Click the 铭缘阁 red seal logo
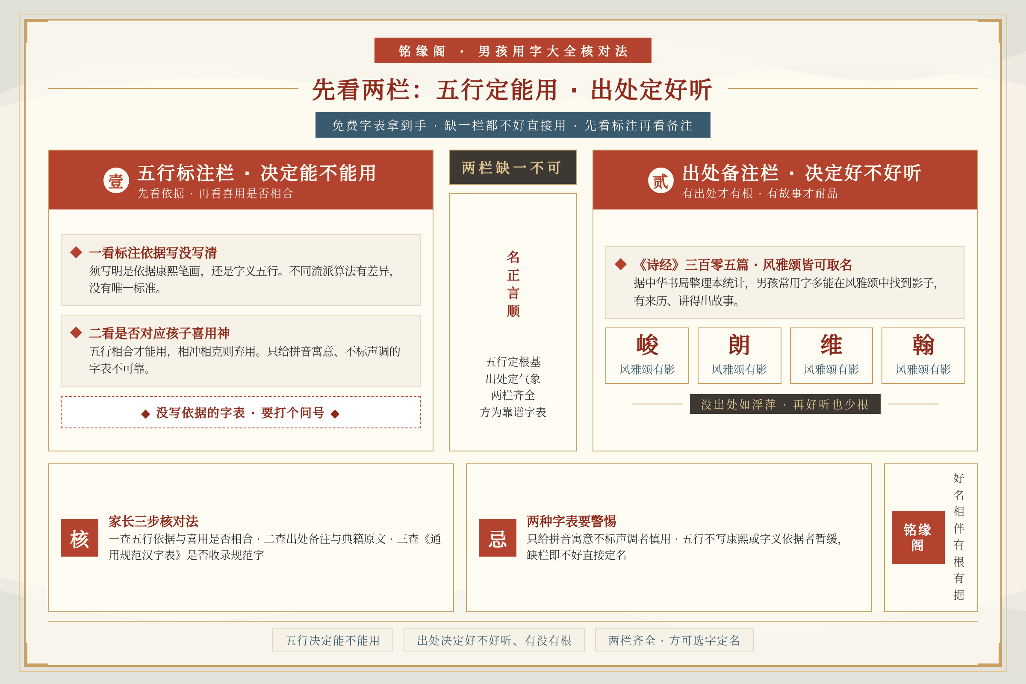Image resolution: width=1026 pixels, height=684 pixels. [918, 538]
